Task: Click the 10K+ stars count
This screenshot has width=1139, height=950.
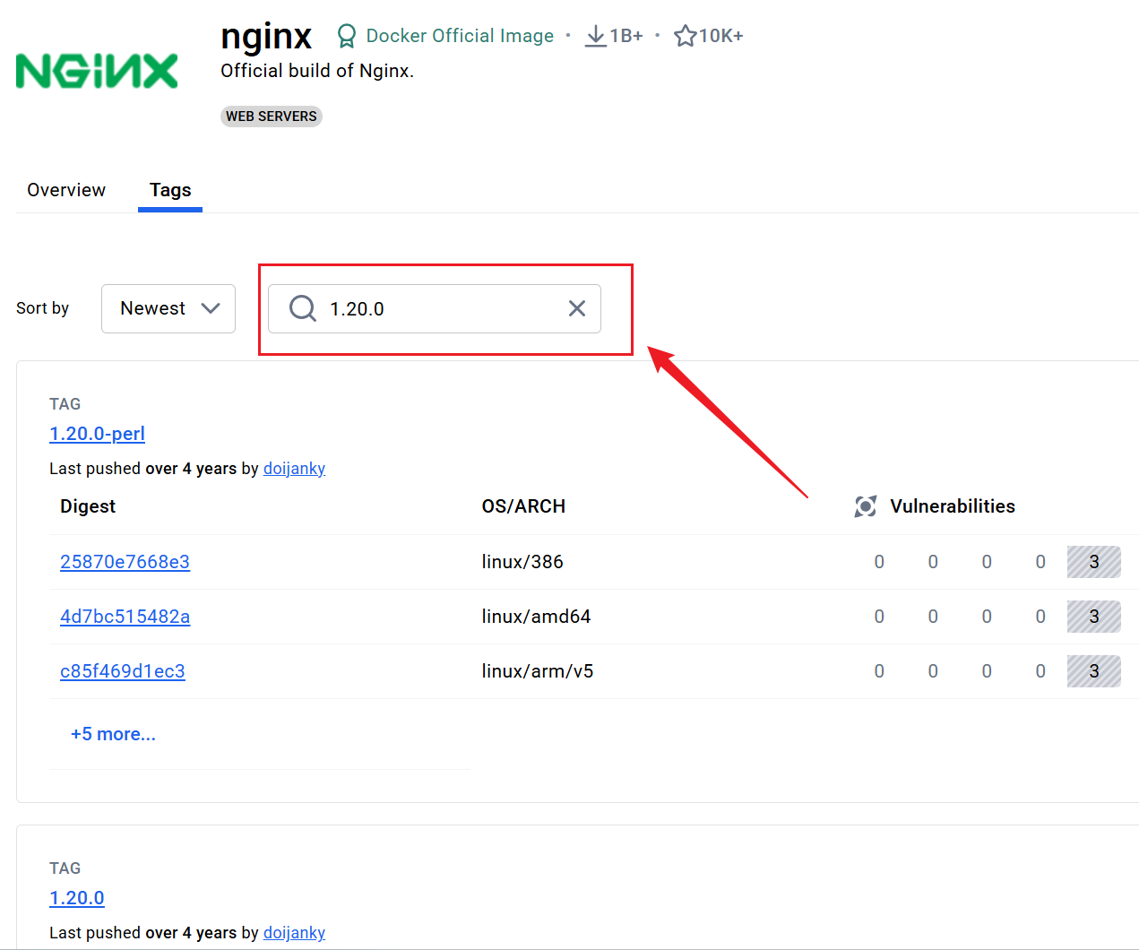Action: tap(721, 36)
